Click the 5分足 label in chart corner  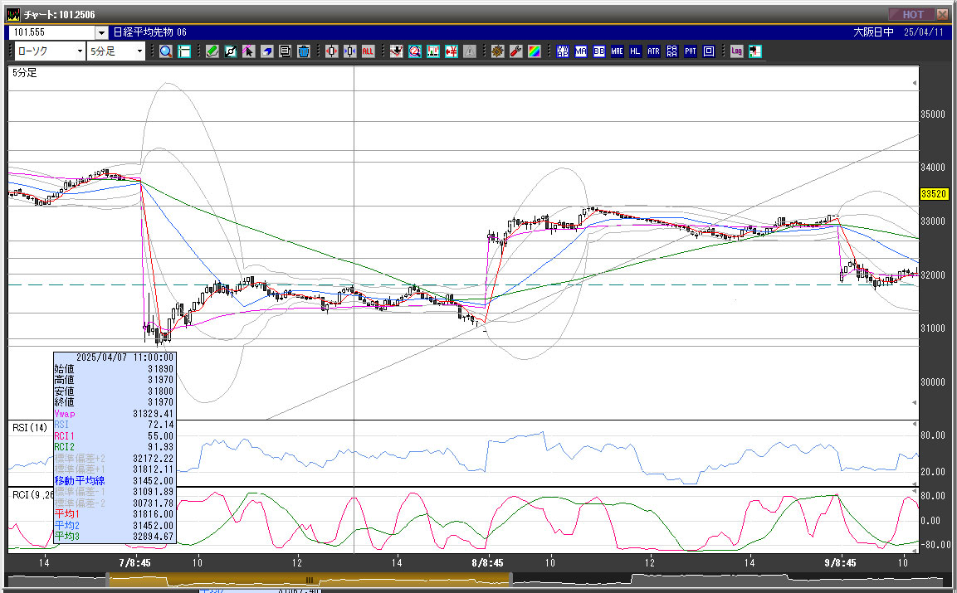(24, 73)
